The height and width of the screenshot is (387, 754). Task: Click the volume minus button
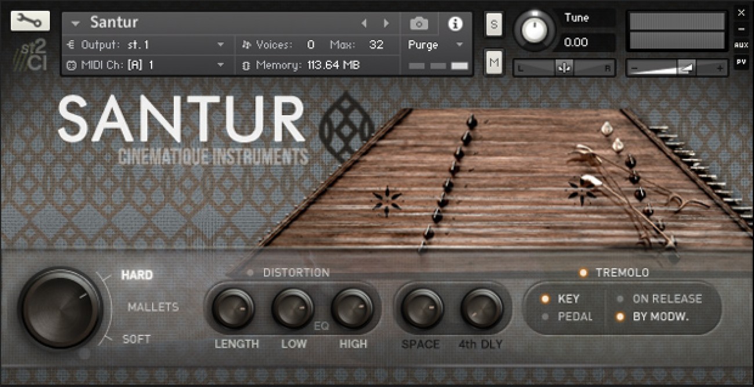tap(634, 68)
